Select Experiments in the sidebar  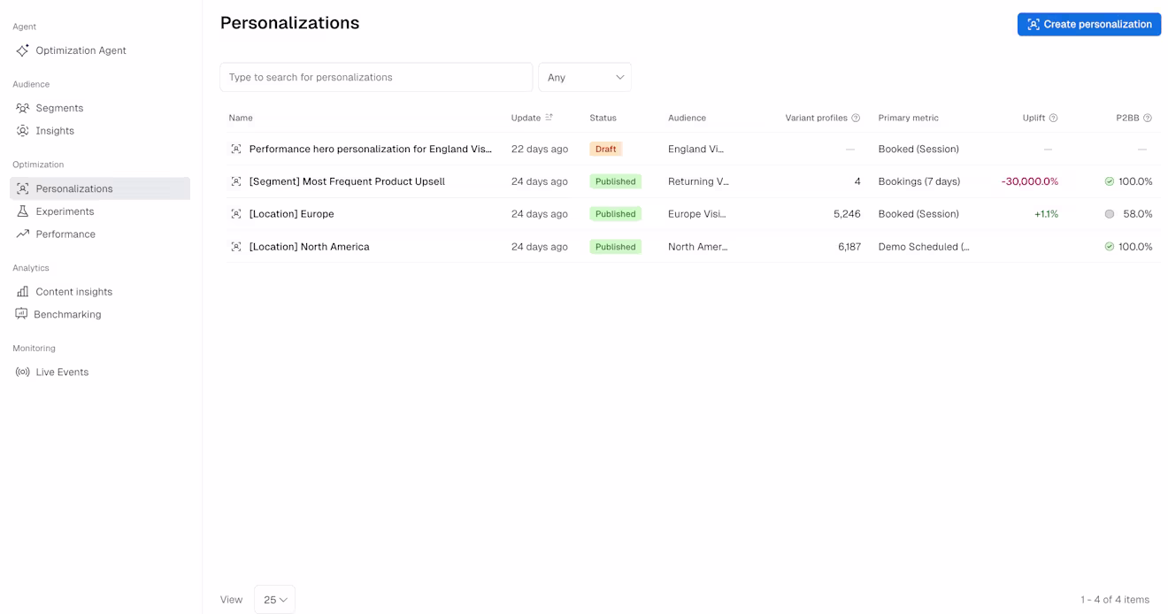(x=65, y=211)
